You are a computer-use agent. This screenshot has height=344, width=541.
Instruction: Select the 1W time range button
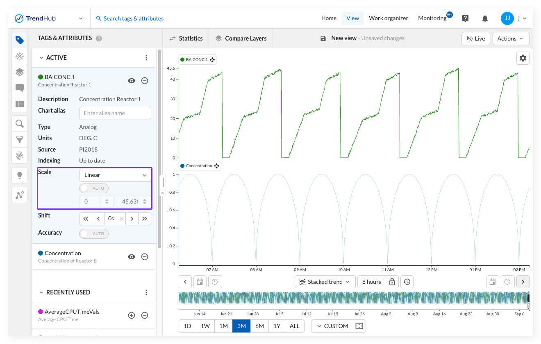[x=205, y=326]
